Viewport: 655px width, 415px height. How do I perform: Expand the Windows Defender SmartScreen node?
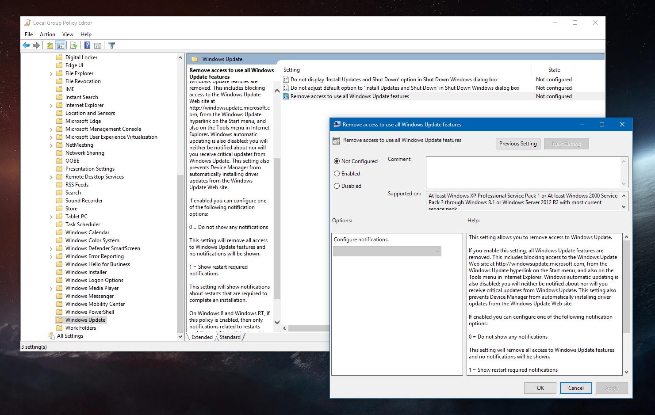(51, 249)
